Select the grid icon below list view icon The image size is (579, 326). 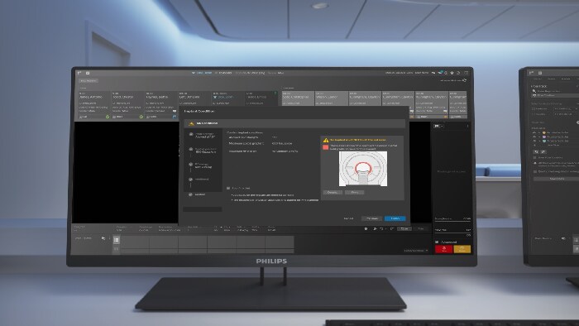click(117, 249)
